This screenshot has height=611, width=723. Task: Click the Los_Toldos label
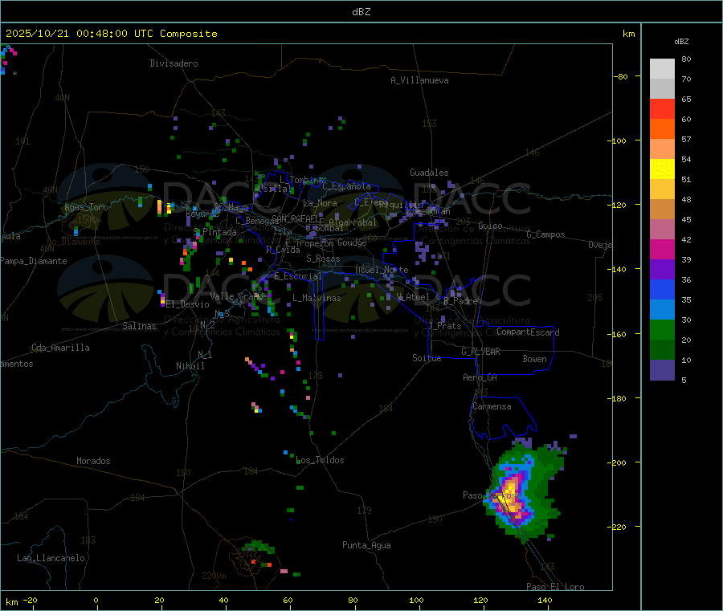coord(320,460)
